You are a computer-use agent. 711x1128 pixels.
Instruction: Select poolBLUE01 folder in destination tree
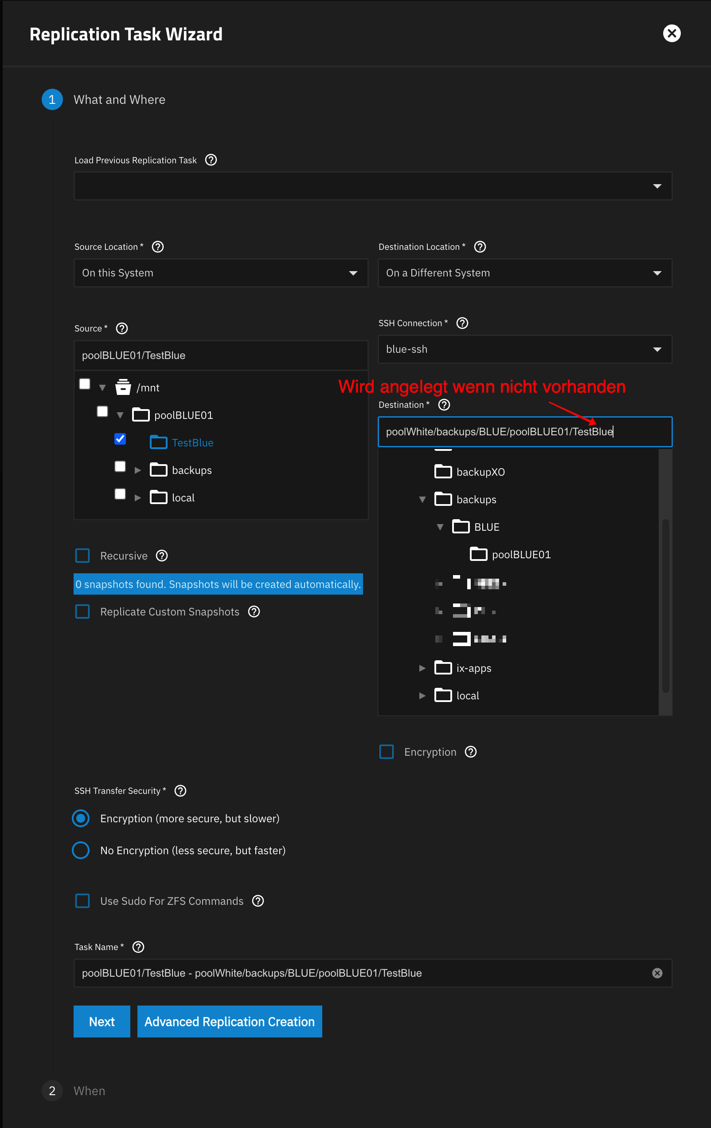pyautogui.click(x=520, y=555)
